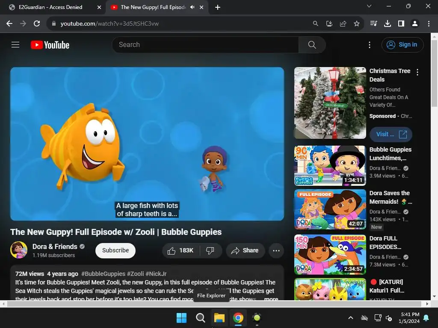Open Dora Saves the Mermaids thumbnail
Image resolution: width=438 pixels, height=328 pixels.
(x=330, y=209)
